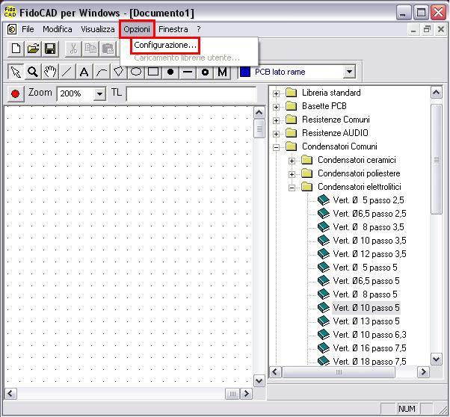The height and width of the screenshot is (417, 450).
Task: Open the ? help menu
Action: (199, 29)
